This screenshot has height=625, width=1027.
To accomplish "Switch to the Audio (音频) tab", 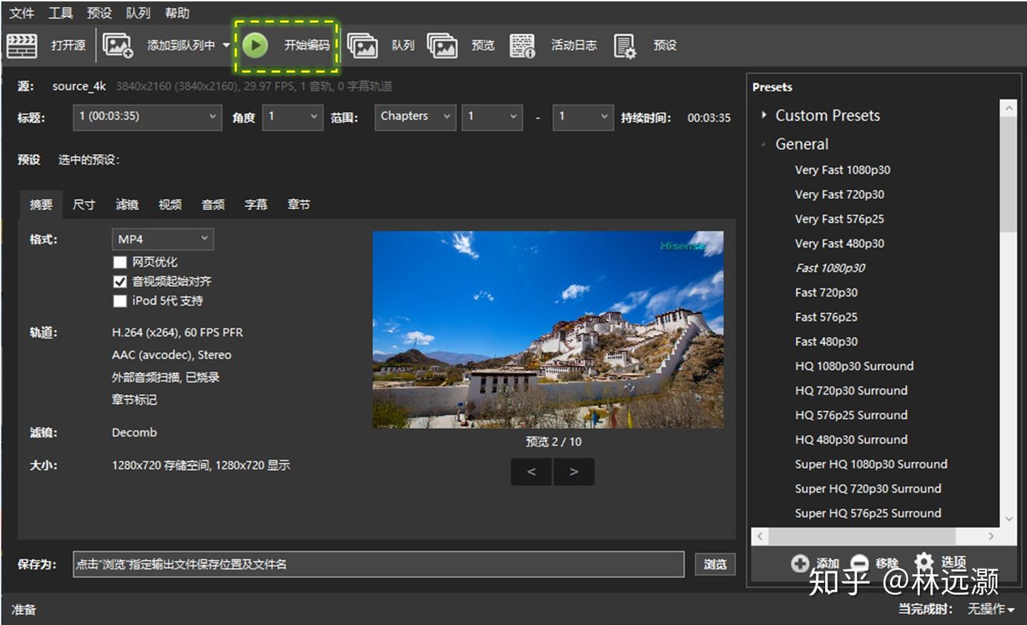I will pos(213,205).
